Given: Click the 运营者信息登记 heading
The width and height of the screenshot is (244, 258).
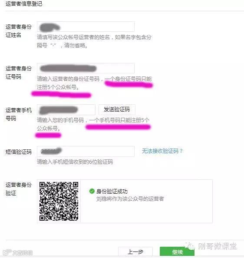Looking at the screenshot, I should (x=24, y=3).
